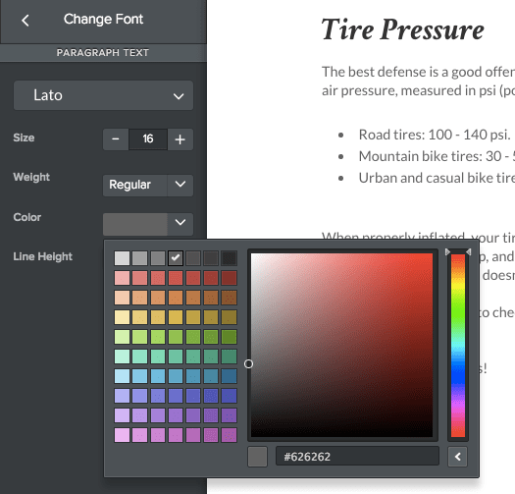Select the checked dark gray swatch
515x494 pixels.
[176, 258]
